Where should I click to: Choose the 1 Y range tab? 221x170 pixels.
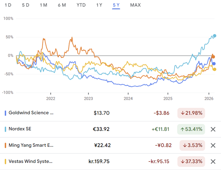(99, 5)
